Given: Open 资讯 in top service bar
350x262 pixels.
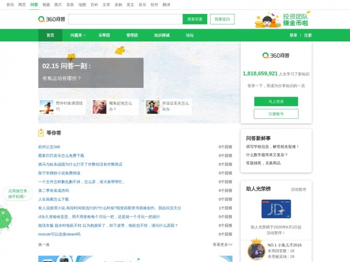Looking at the screenshot, I should 10,5.
